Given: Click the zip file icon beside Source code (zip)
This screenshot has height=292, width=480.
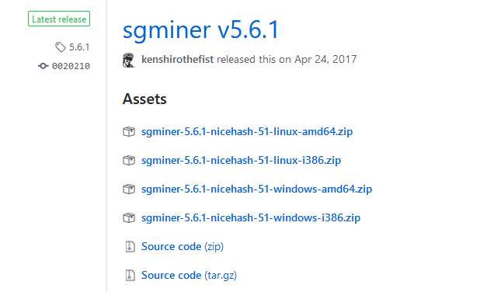Looking at the screenshot, I should pyautogui.click(x=130, y=247).
